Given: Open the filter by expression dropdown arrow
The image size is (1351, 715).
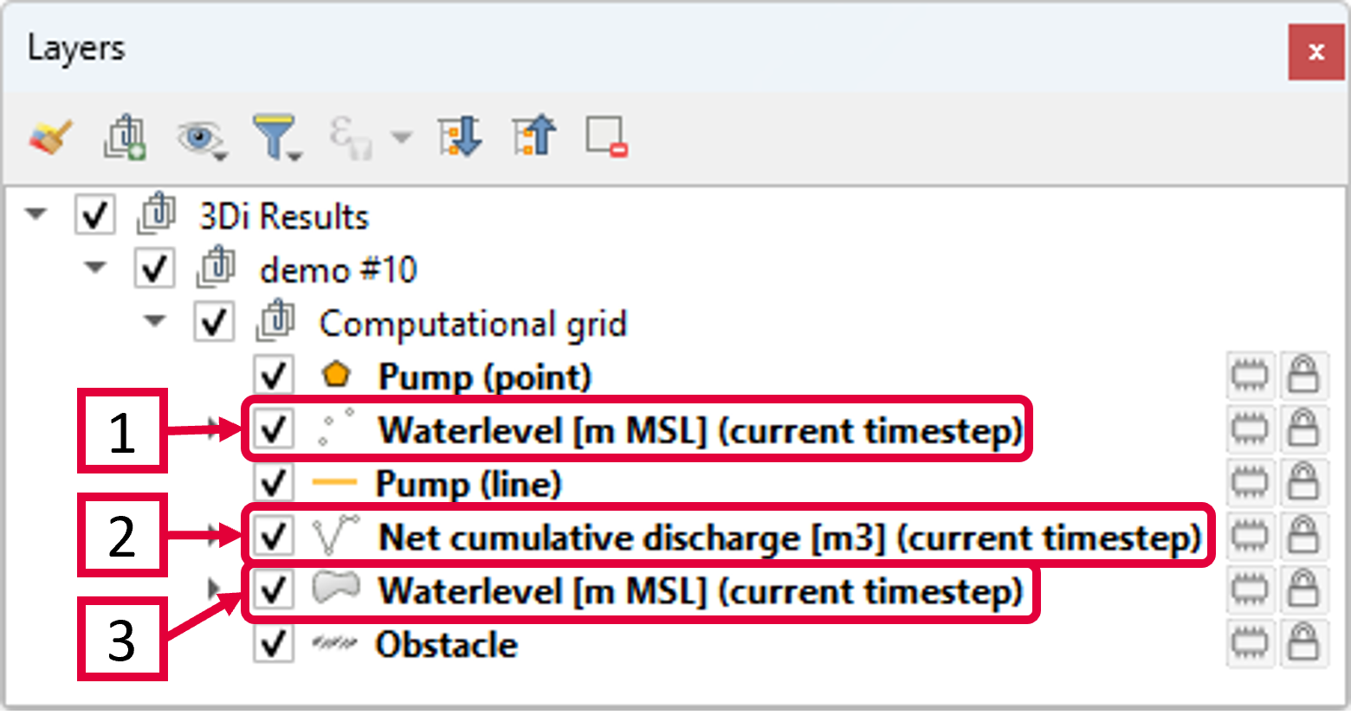Looking at the screenshot, I should [401, 137].
